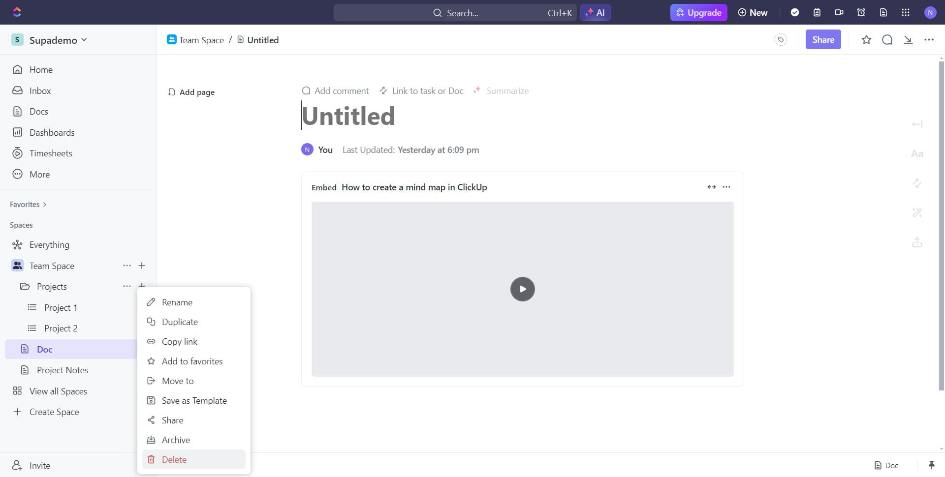Open the comments bubble icon in header
The width and height of the screenshot is (945, 477).
click(x=887, y=40)
